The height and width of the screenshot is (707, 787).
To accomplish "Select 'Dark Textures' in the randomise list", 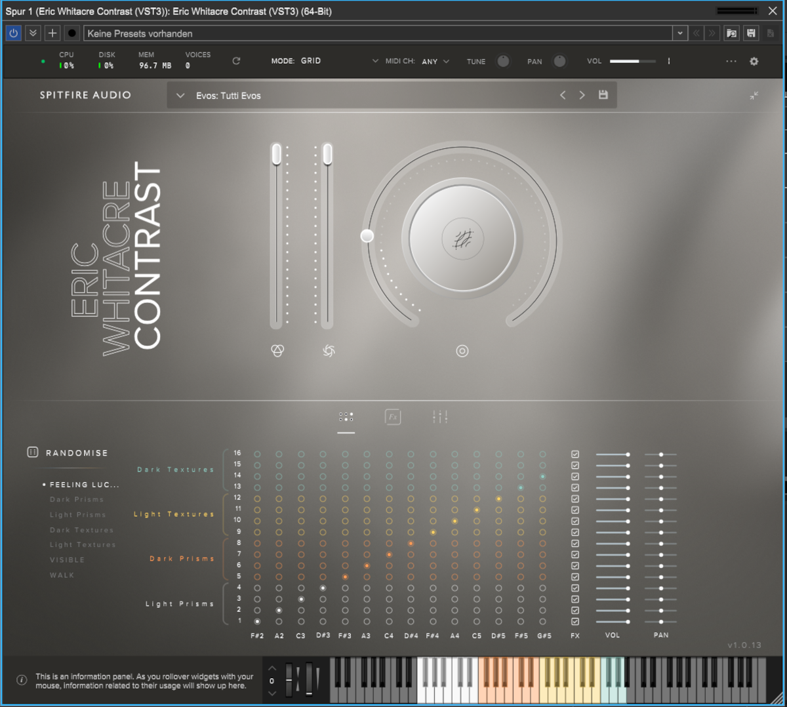I will coord(81,530).
